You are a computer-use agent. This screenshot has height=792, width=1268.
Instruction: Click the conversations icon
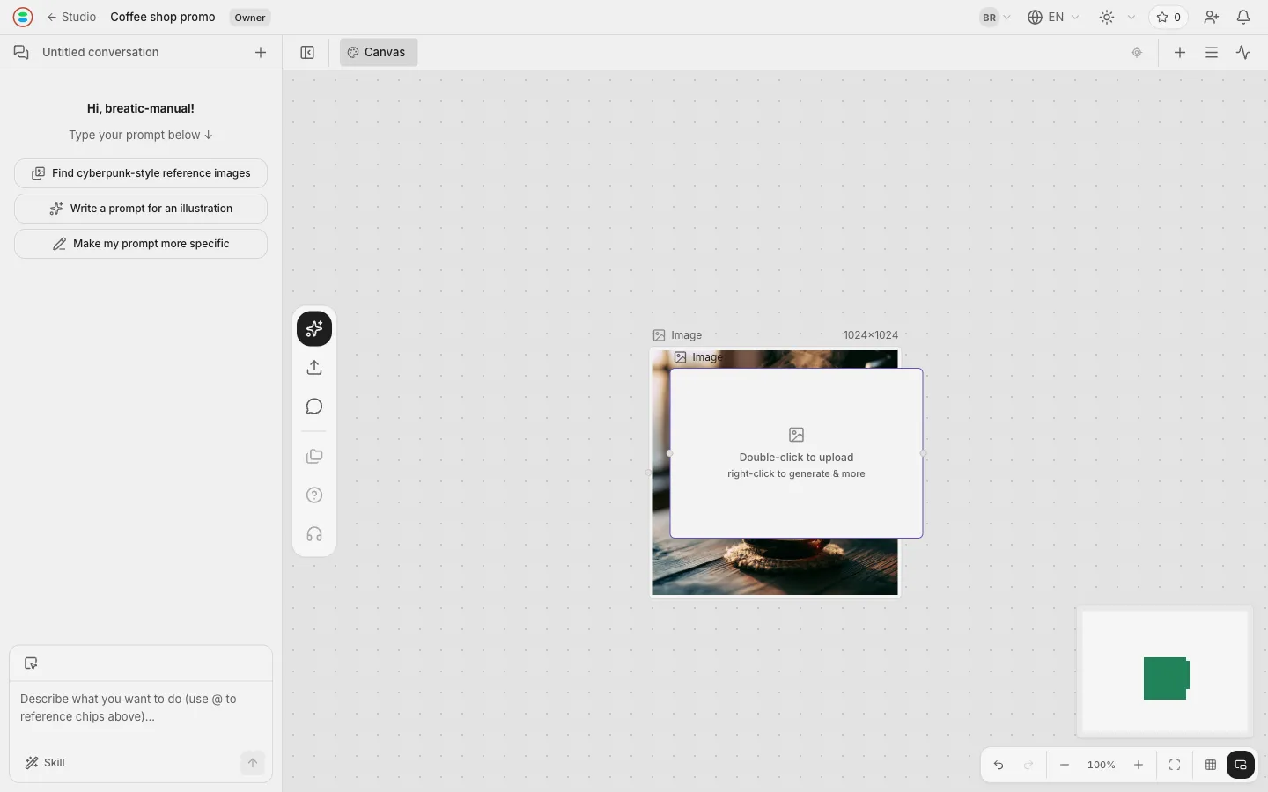pos(21,53)
